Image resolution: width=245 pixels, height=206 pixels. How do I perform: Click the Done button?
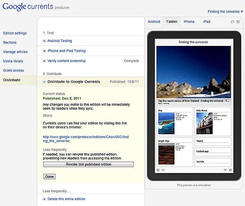pos(49,177)
